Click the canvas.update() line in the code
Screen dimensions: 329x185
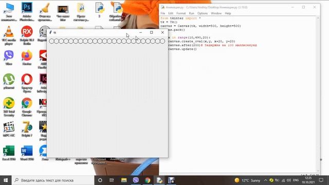(x=182, y=49)
